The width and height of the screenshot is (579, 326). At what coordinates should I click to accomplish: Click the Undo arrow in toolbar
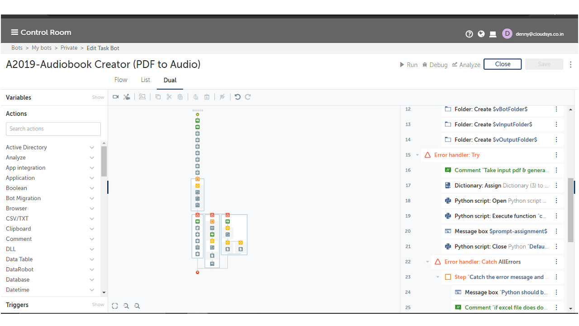point(237,97)
